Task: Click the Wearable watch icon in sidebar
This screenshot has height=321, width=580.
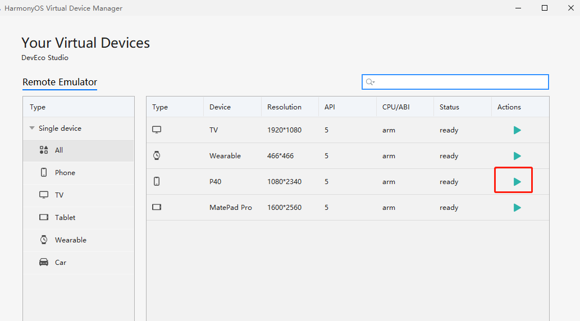Action: pyautogui.click(x=44, y=239)
